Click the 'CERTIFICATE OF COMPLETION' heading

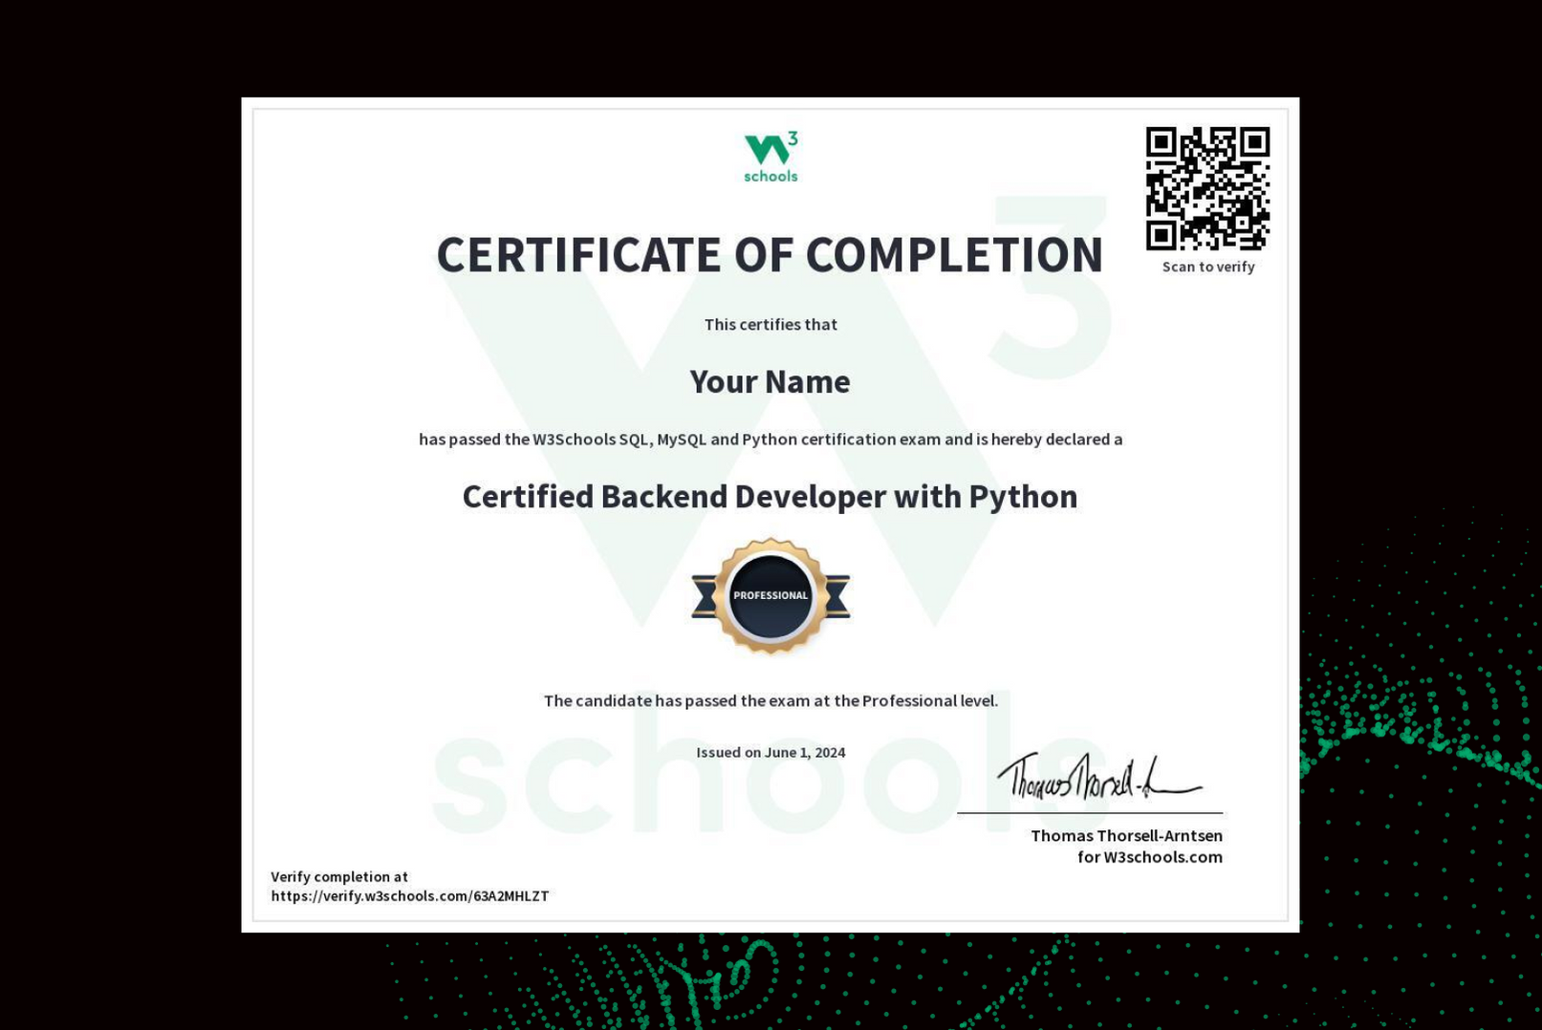pyautogui.click(x=771, y=255)
